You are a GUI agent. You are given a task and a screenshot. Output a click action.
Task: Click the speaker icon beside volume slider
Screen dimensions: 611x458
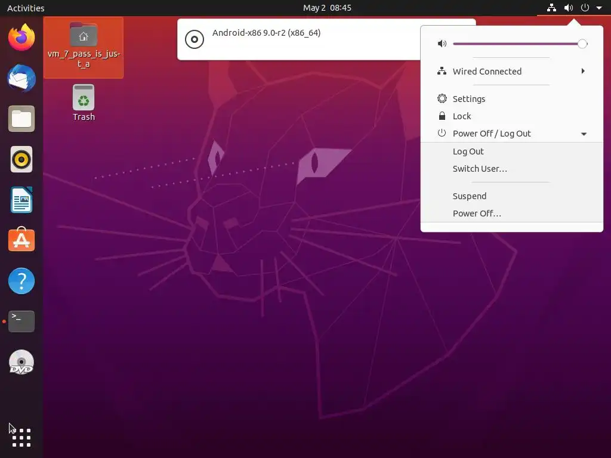[442, 44]
